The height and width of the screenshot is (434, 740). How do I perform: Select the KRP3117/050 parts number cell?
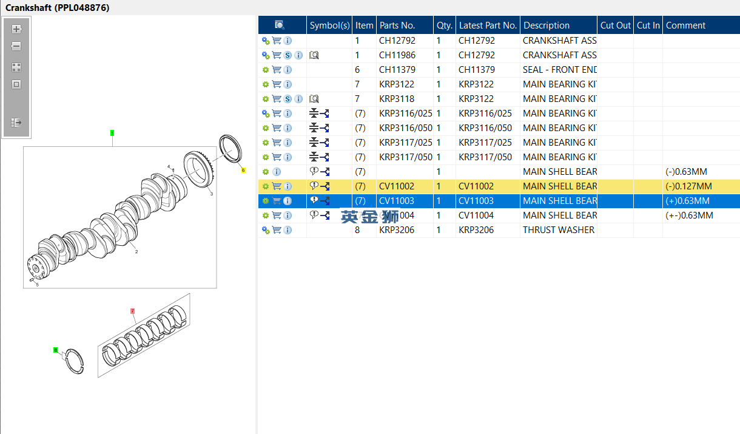click(405, 157)
